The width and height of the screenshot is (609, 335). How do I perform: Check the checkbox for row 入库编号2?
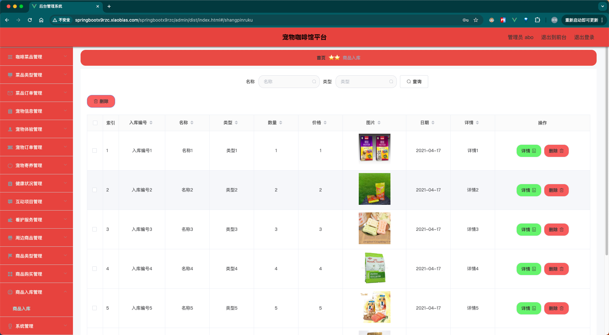[x=95, y=190]
